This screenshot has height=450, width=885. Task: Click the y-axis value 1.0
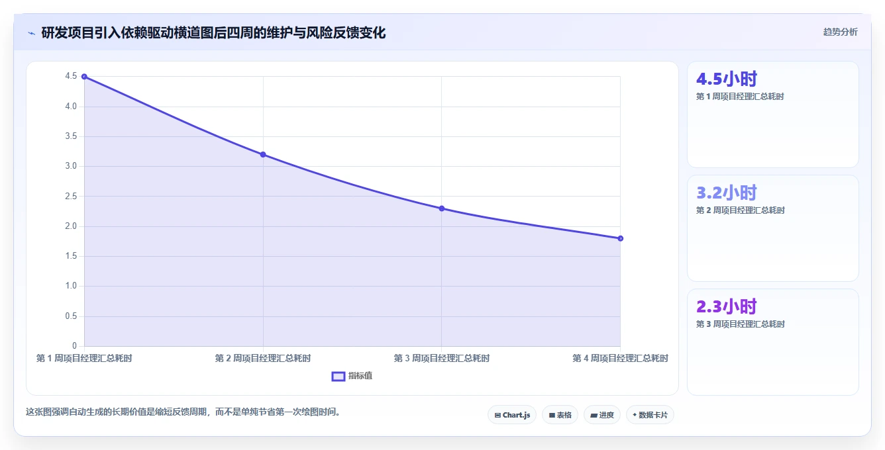[x=71, y=286]
